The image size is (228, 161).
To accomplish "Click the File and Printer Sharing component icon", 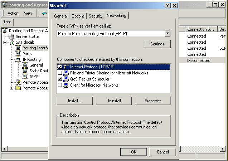I will coord(66,73).
